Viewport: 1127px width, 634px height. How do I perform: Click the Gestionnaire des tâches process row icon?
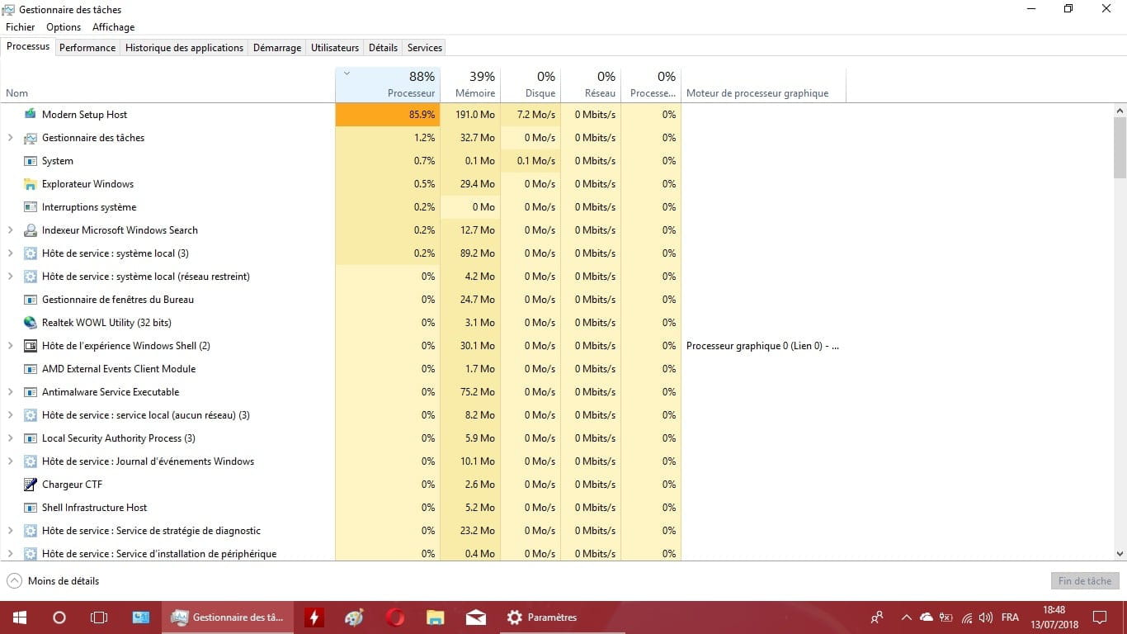click(31, 137)
